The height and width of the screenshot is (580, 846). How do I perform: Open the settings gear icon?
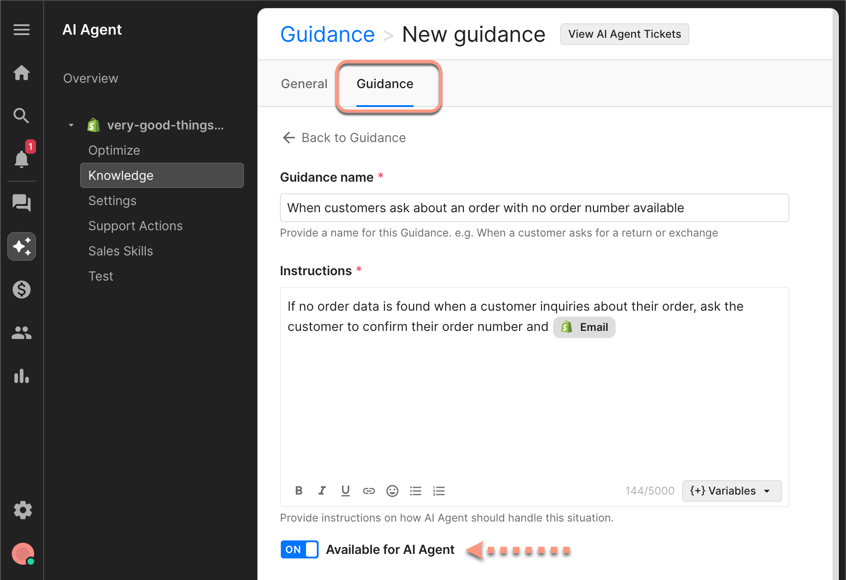pyautogui.click(x=22, y=510)
